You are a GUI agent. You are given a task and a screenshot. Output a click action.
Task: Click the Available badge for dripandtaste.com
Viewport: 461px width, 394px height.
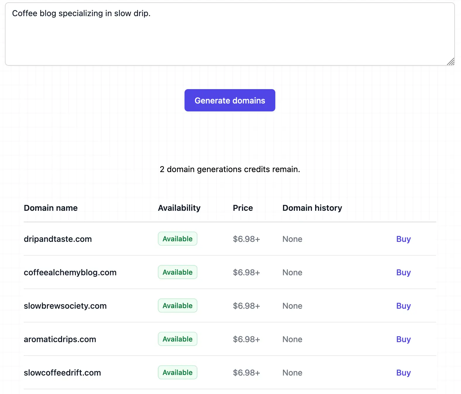177,239
